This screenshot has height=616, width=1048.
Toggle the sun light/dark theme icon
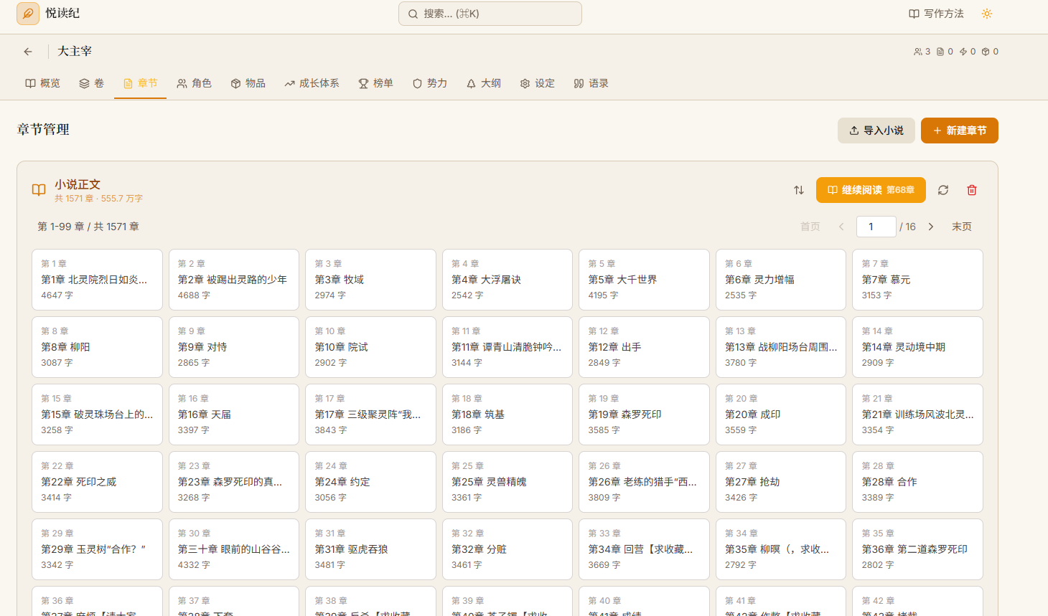coord(987,14)
